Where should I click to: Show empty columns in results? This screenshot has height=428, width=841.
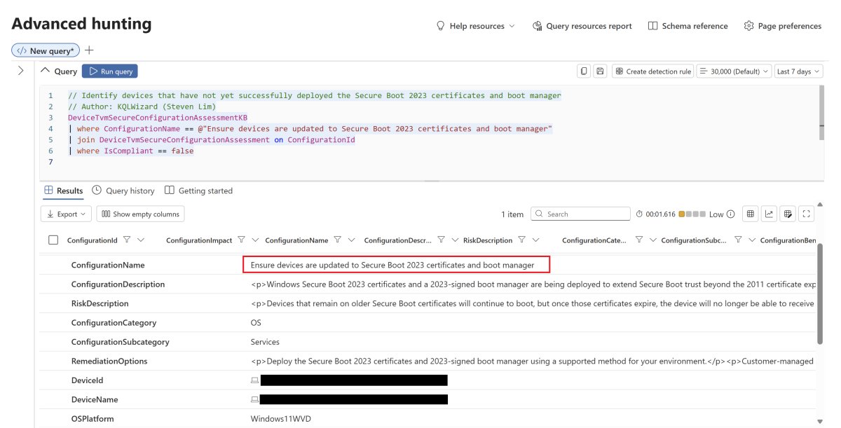pos(140,214)
